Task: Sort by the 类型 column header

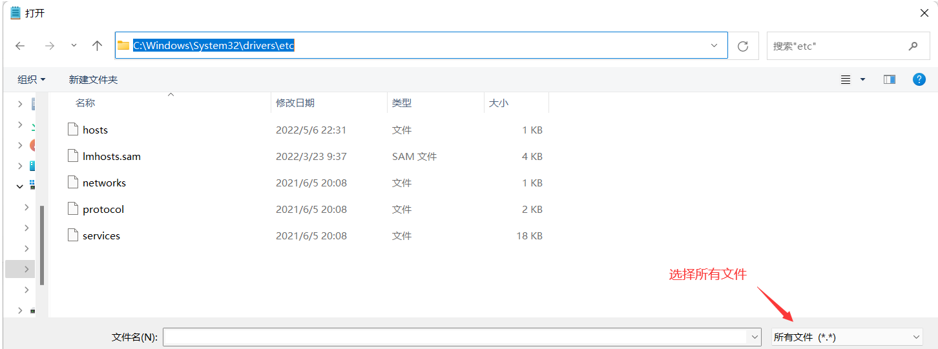Action: click(402, 103)
